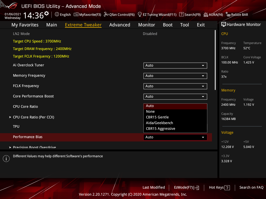This screenshot has width=266, height=199.
Task: Expand CPU Core Ratio (Per CCX) submenu
Action: click(10, 117)
